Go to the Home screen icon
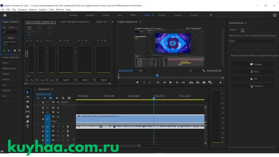The image size is (279, 157). coord(5,15)
